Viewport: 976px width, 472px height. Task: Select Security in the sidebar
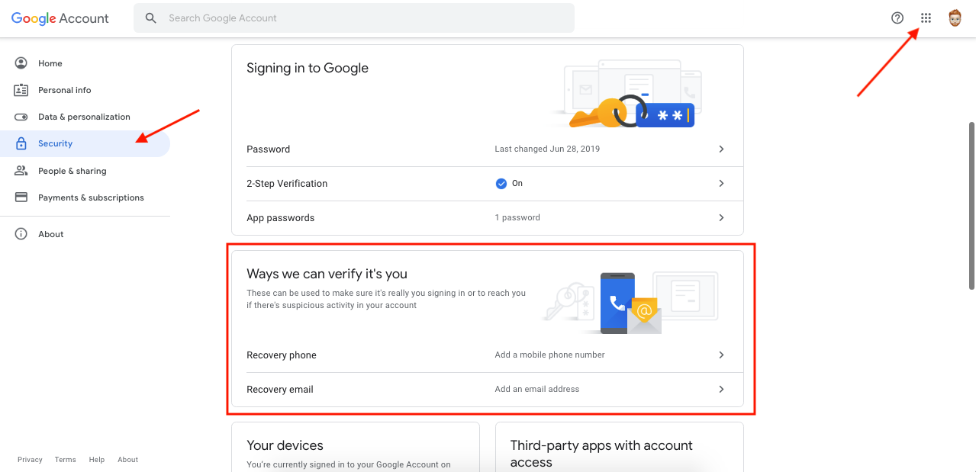pos(85,143)
